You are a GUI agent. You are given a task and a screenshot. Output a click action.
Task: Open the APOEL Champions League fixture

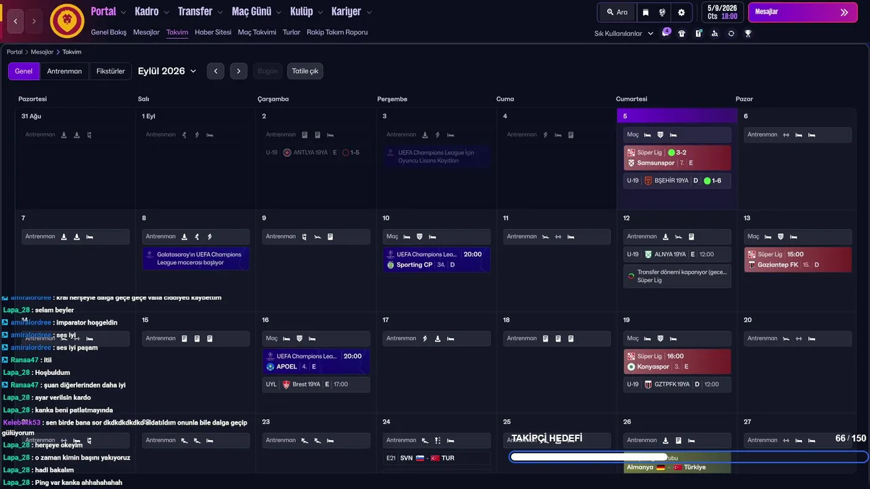(x=317, y=361)
